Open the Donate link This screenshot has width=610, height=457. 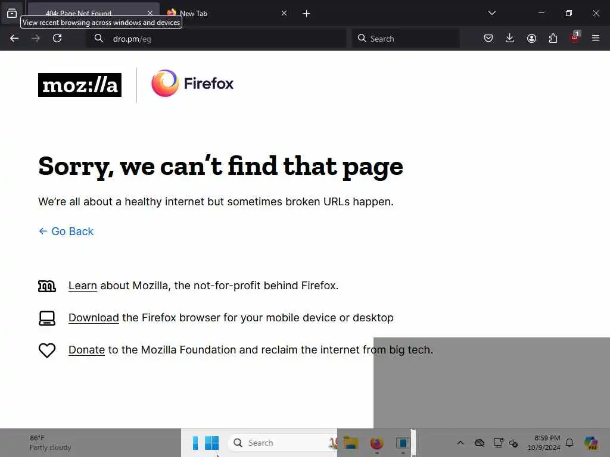[86, 350]
